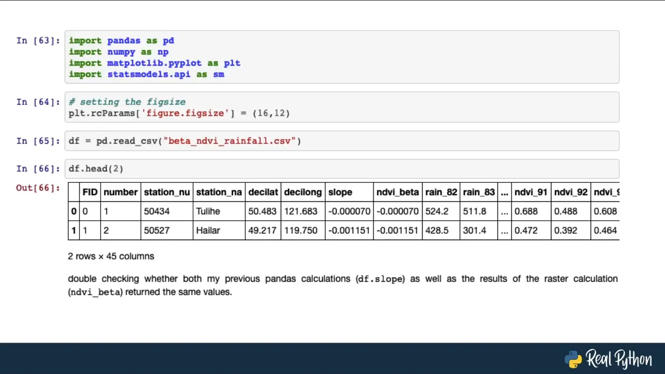Click the Out[66] output prompt
Screen dimensions: 665x374
38,188
